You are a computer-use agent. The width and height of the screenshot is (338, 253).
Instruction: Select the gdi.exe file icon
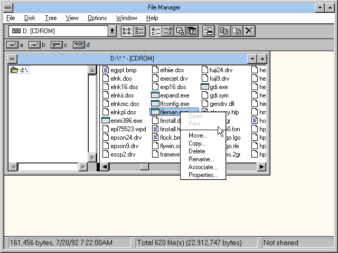(x=206, y=87)
